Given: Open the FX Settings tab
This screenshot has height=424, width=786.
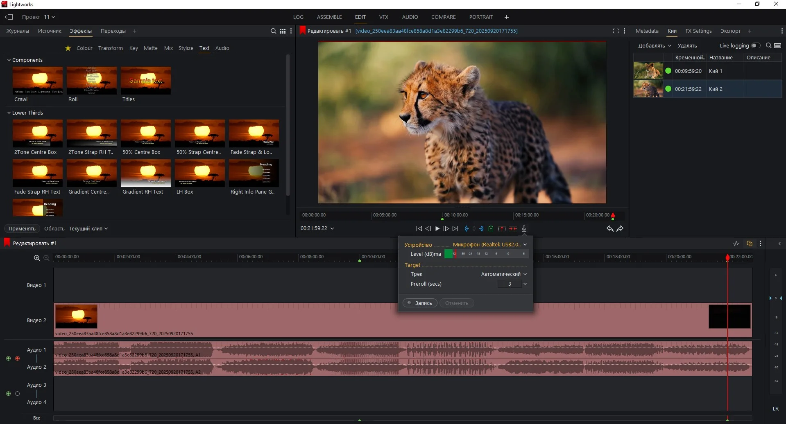Looking at the screenshot, I should click(698, 31).
